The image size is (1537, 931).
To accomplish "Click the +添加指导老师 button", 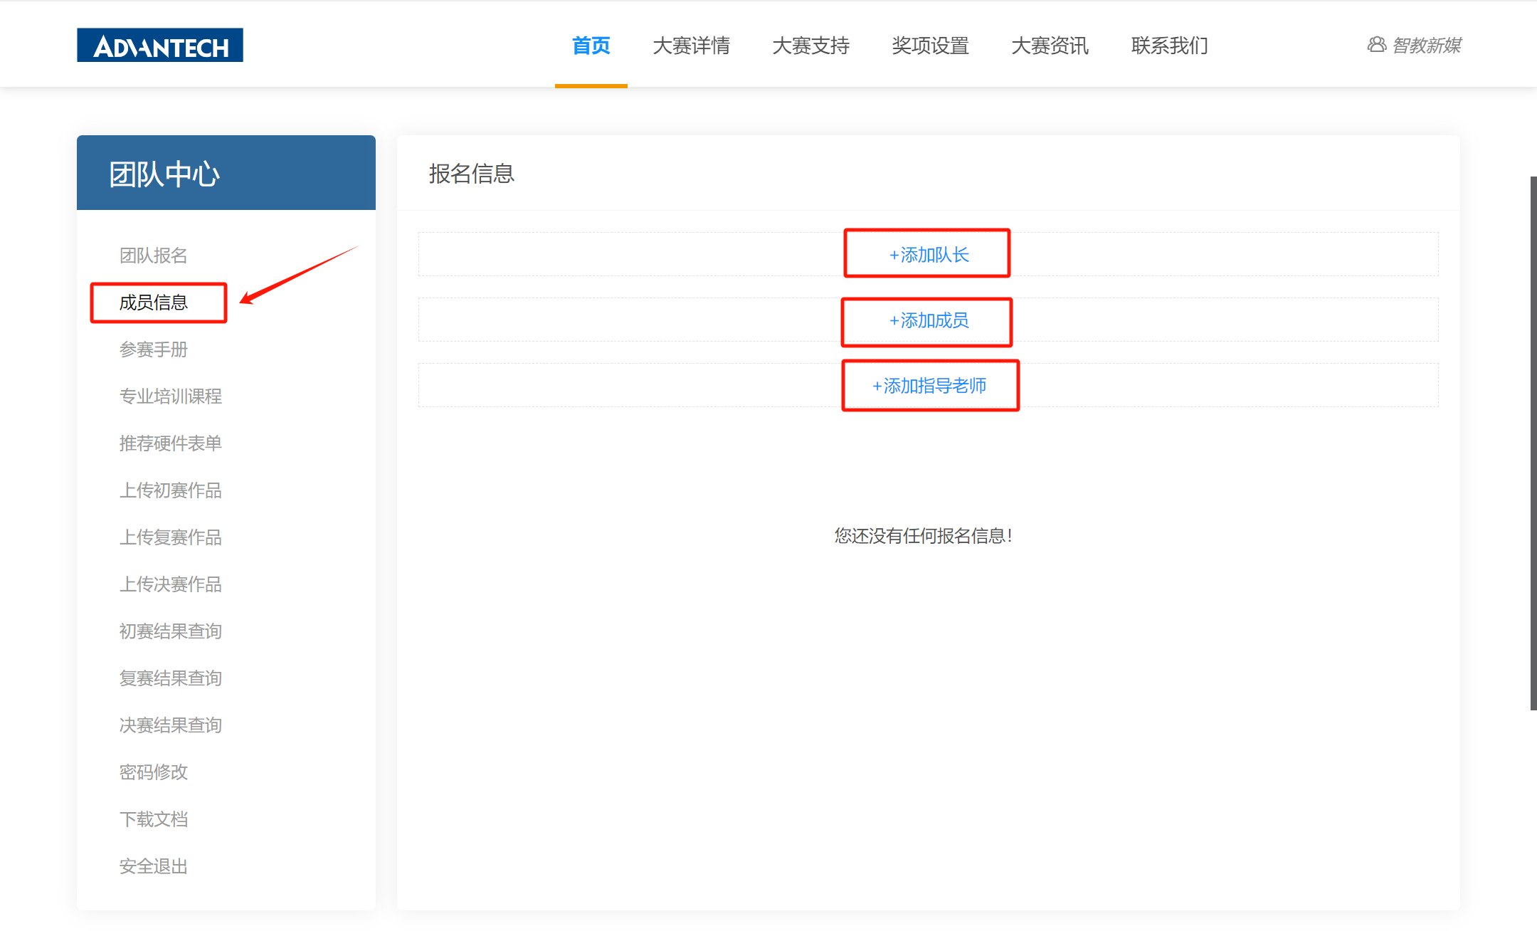I will click(929, 386).
